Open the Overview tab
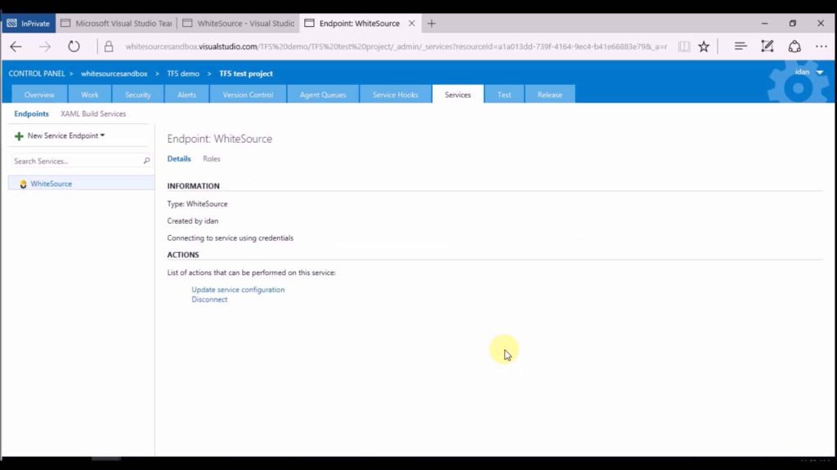Image resolution: width=837 pixels, height=470 pixels. pos(39,95)
